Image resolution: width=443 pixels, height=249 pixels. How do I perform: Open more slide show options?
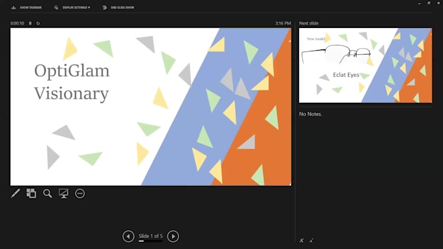pos(80,194)
